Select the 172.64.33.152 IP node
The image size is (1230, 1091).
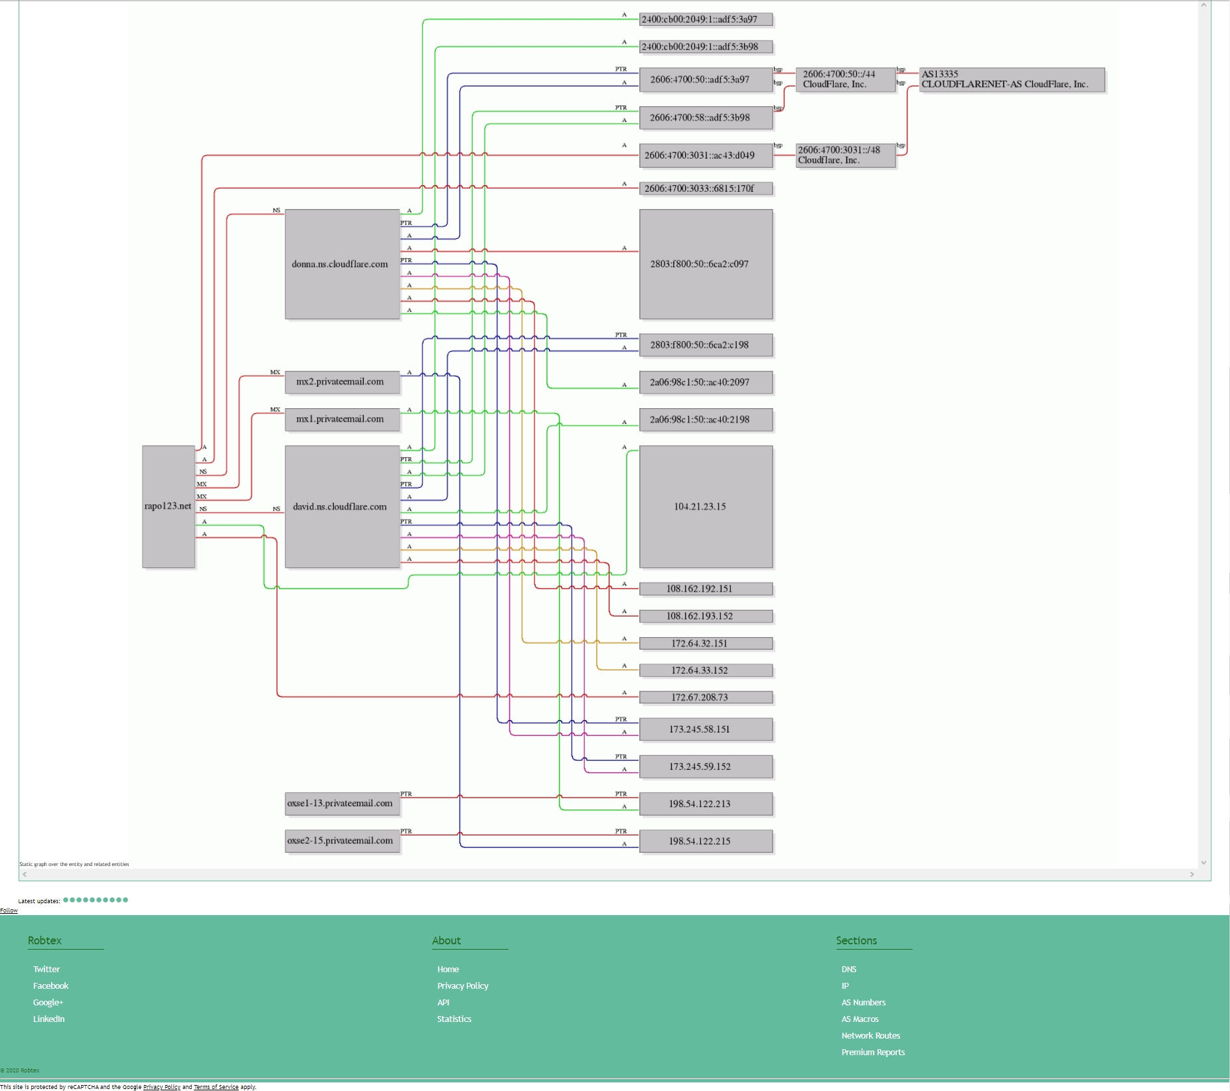706,670
